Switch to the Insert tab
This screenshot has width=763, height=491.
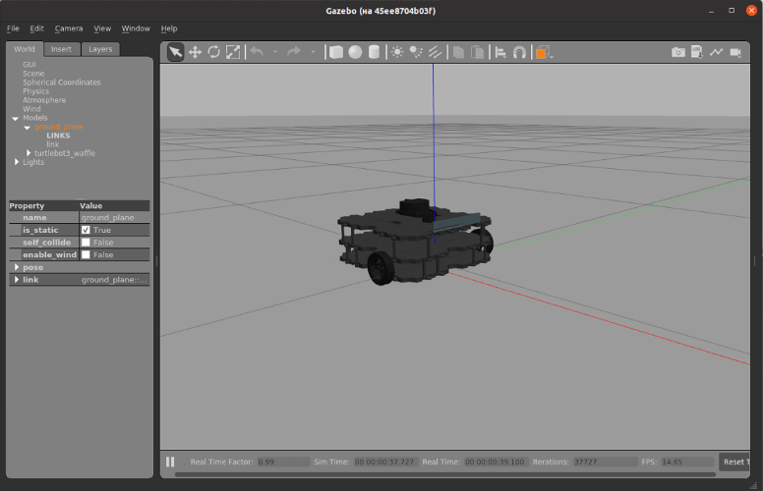[x=61, y=49]
